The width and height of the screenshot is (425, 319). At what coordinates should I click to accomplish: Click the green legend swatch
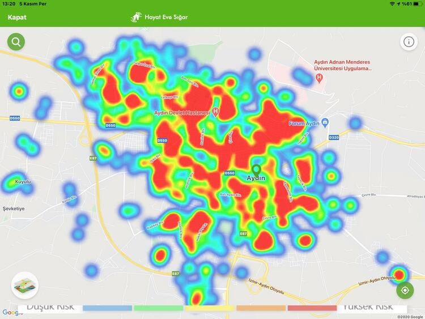(158, 308)
